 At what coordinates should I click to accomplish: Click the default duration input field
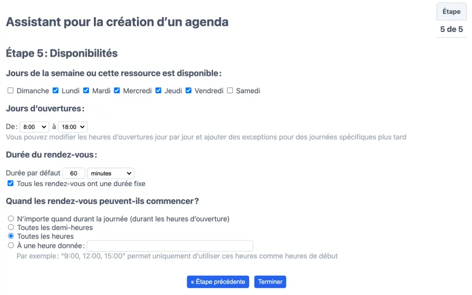[73, 173]
